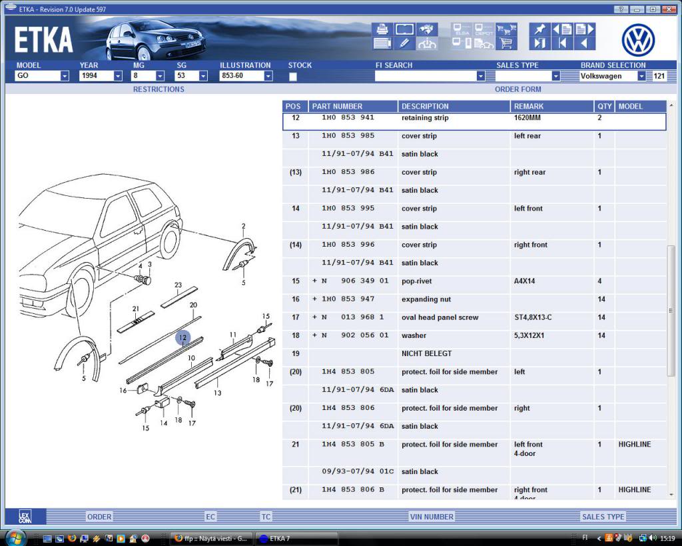Toggle the STOCK checkbox
The height and width of the screenshot is (546, 682).
pyautogui.click(x=293, y=77)
